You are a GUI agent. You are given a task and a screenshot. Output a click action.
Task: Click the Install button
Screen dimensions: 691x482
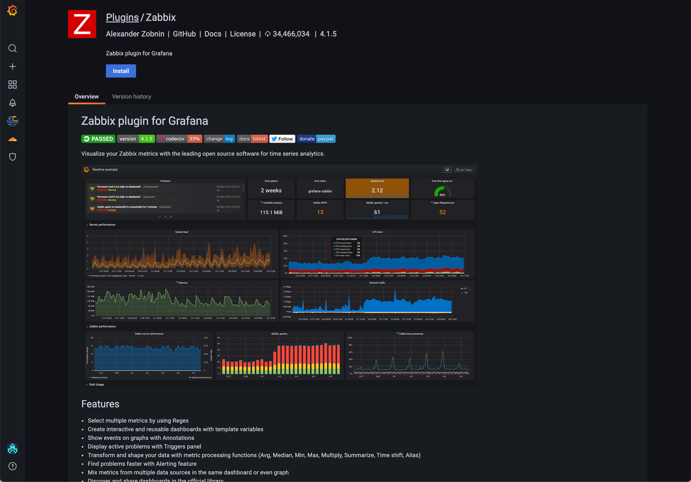[x=121, y=71]
